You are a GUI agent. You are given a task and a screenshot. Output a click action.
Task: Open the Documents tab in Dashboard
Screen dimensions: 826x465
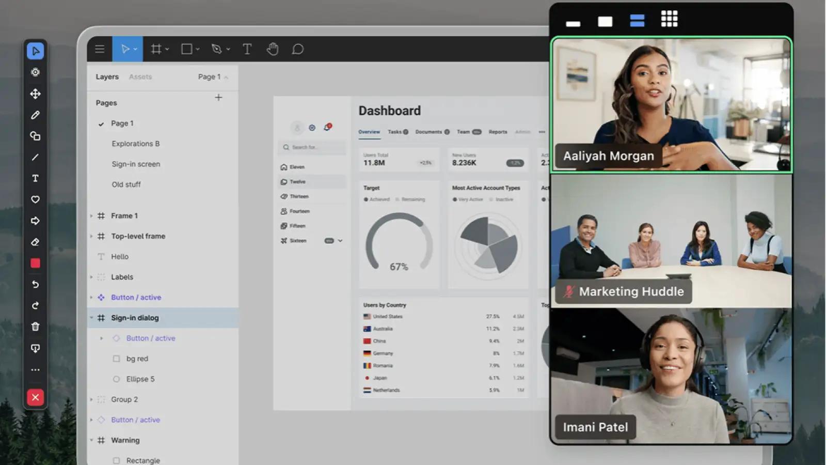click(432, 132)
